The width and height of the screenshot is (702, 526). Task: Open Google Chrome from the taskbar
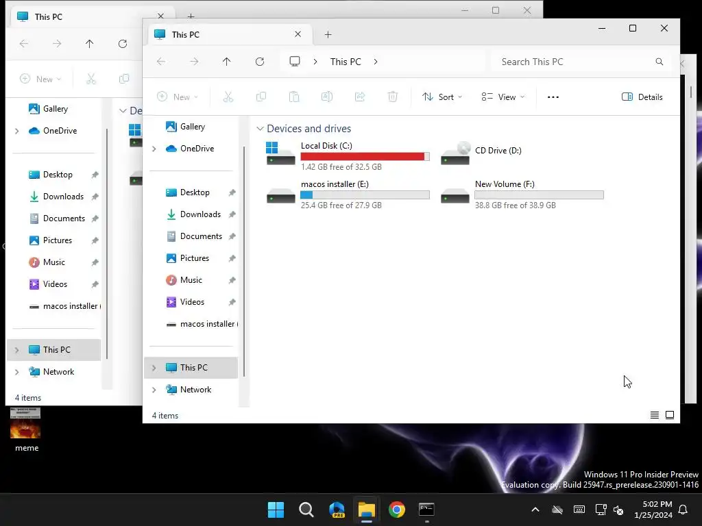coord(397,510)
